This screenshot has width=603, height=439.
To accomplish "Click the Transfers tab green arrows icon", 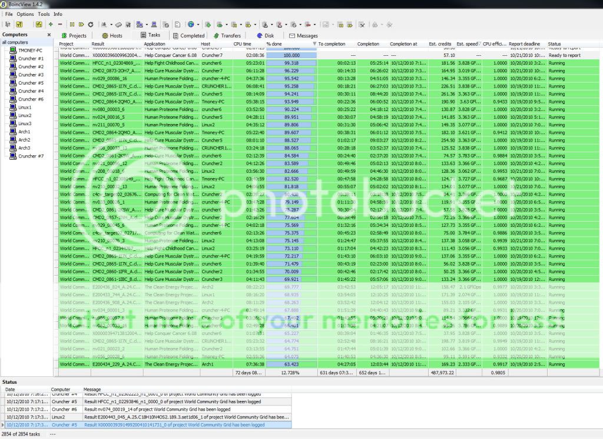I will point(216,36).
